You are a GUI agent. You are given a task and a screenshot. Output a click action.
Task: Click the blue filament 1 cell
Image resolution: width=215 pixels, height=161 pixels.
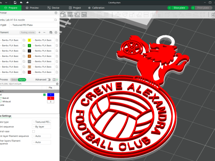click(51, 95)
